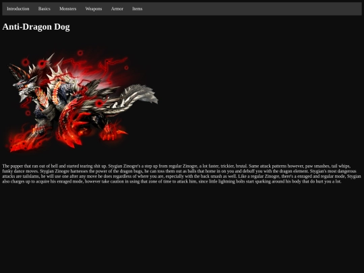Viewport: 364px width, 273px height.
Task: Select Monsters in the navigation bar
Action: [x=68, y=9]
